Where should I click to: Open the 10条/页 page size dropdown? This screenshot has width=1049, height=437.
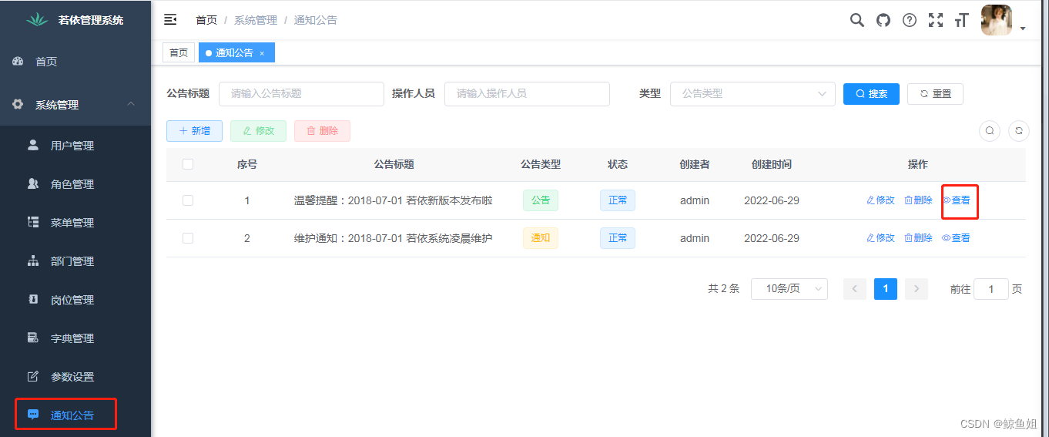789,289
